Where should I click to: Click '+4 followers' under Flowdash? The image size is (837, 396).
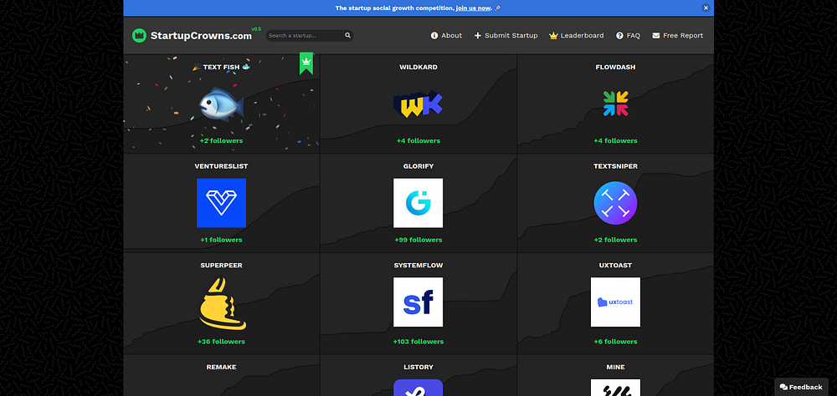[x=615, y=140]
